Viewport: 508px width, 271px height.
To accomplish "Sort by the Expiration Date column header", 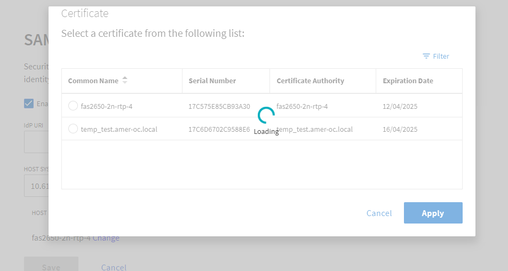I will tap(408, 81).
